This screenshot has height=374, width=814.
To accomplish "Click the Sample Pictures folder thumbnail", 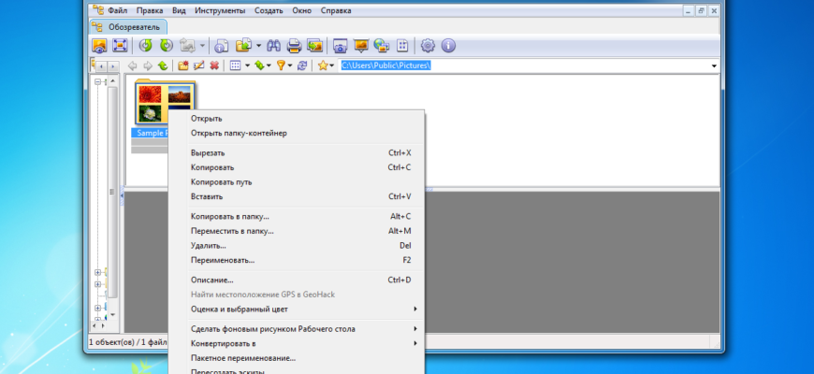I will pyautogui.click(x=164, y=103).
